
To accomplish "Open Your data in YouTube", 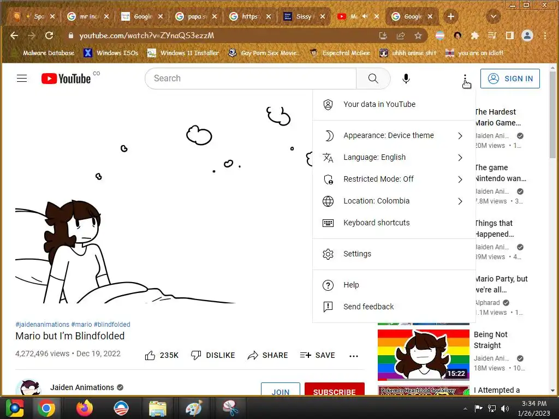I will coord(394,104).
